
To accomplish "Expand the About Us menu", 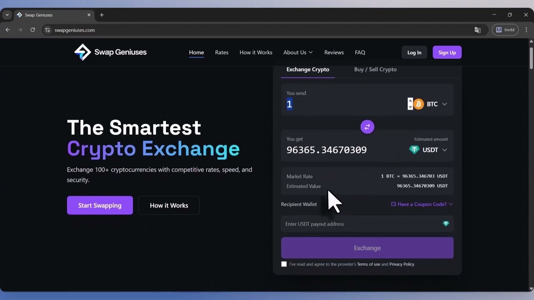I will (298, 52).
